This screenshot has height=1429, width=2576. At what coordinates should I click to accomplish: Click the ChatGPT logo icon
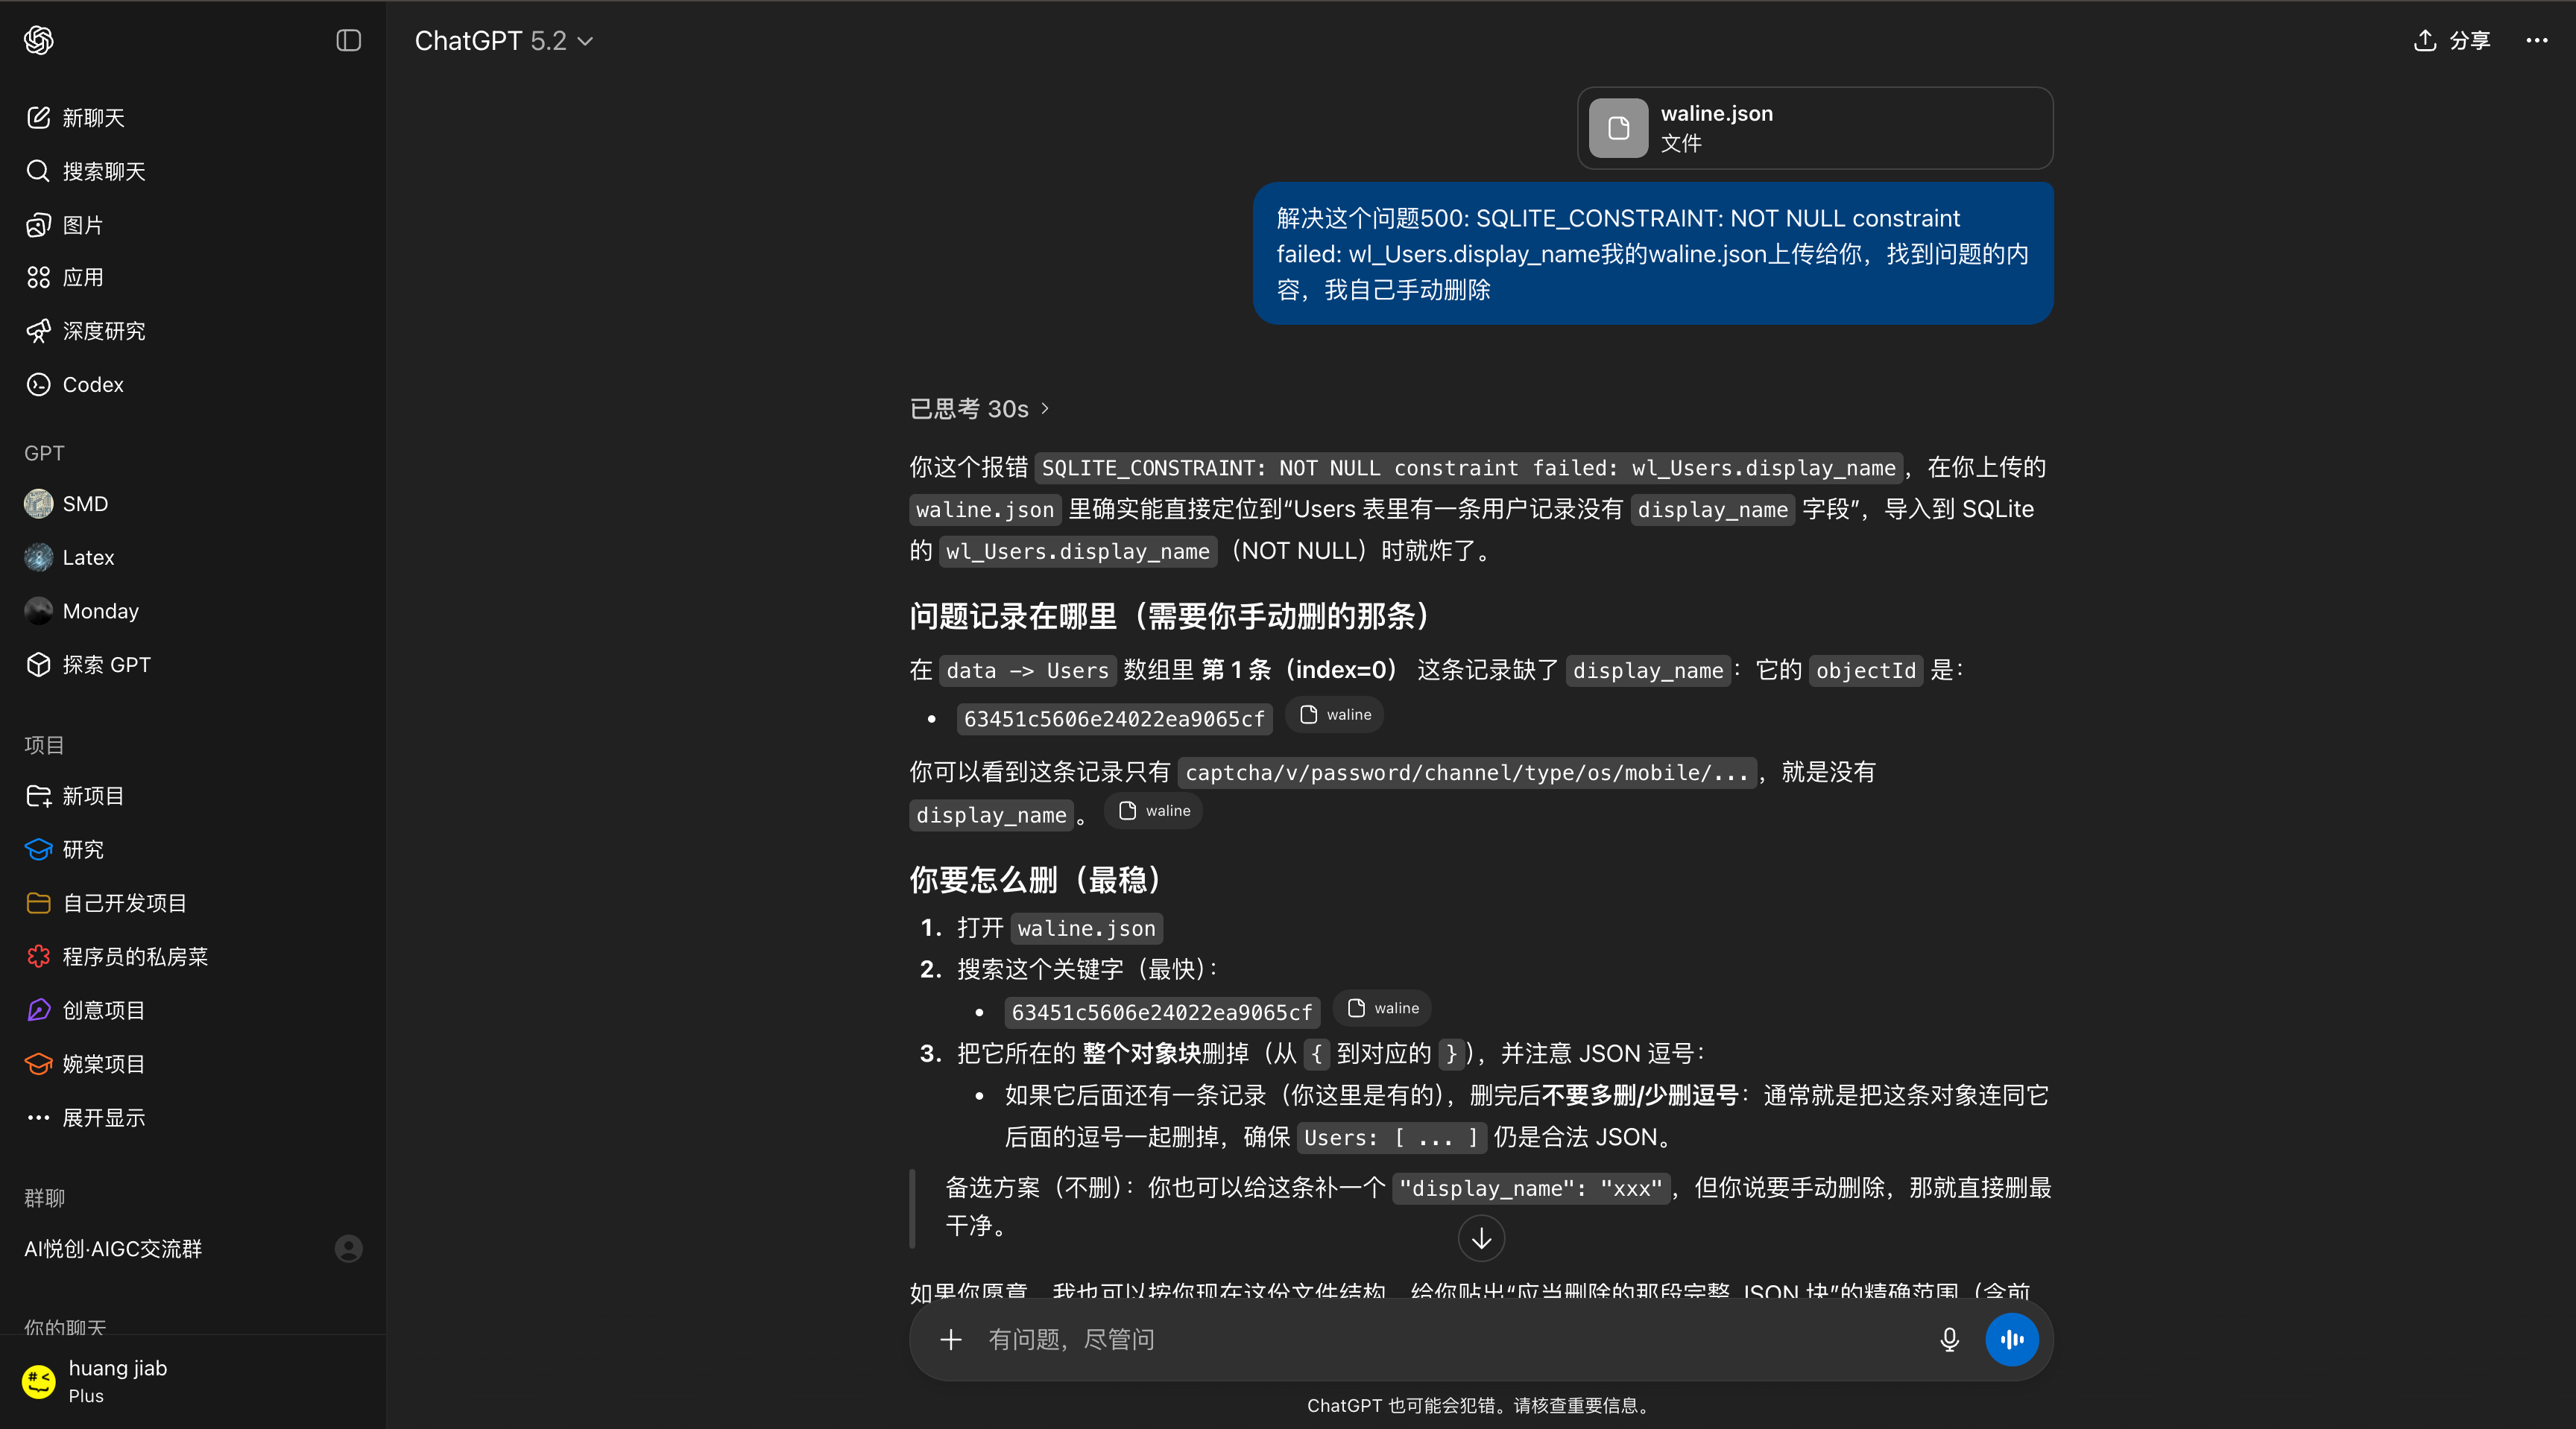coord(39,40)
